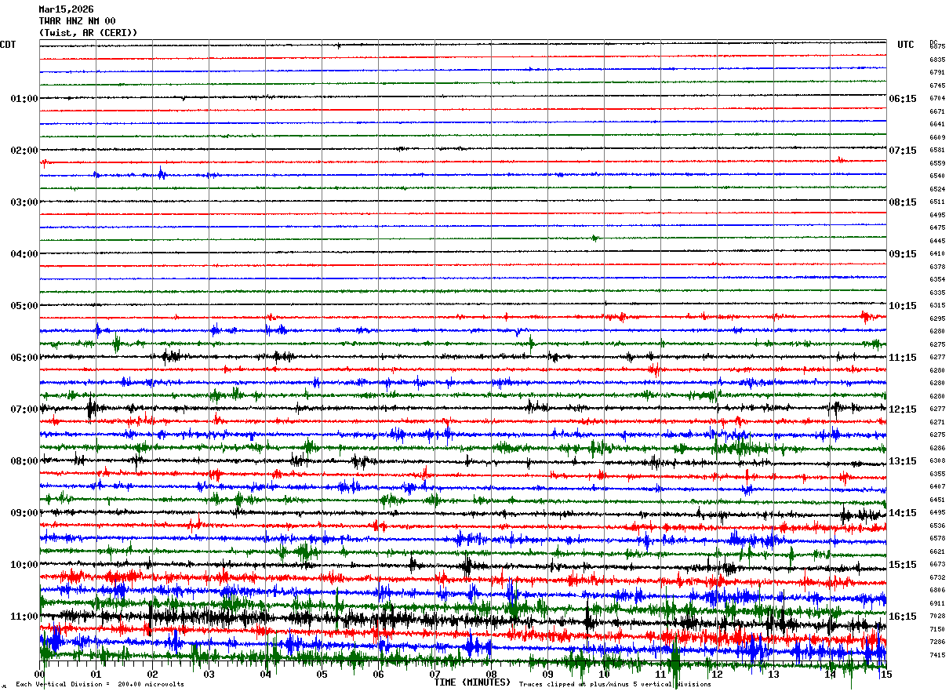Click the DC offset value 6378
The image size is (949, 695).
point(937,267)
